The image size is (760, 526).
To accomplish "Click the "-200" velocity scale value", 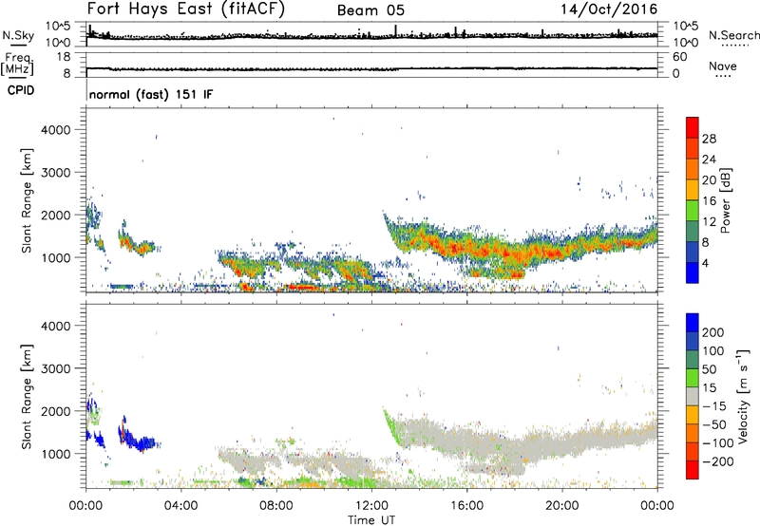I will pos(717,461).
